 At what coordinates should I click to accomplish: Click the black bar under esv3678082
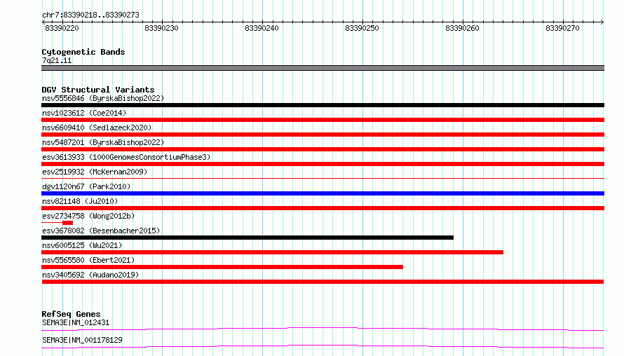point(247,238)
